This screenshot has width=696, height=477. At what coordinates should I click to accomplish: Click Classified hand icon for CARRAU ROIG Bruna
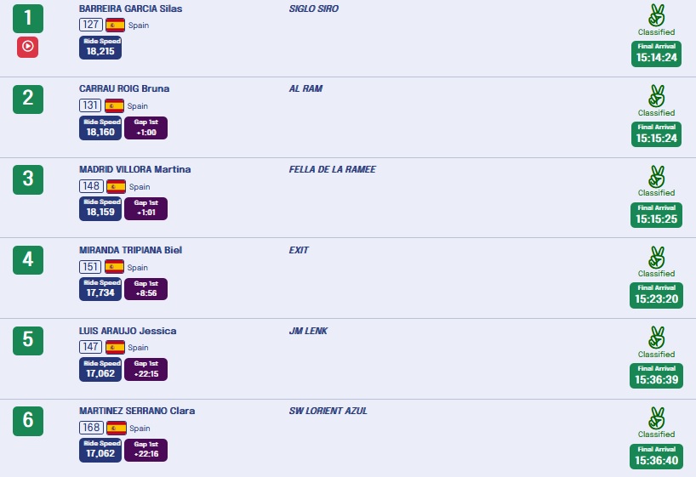(x=656, y=95)
